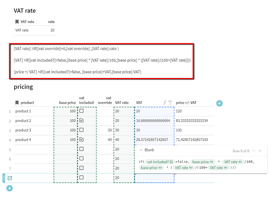Screen dimensions: 274x202
Task: Click the VAT column header label
Action: (139, 103)
